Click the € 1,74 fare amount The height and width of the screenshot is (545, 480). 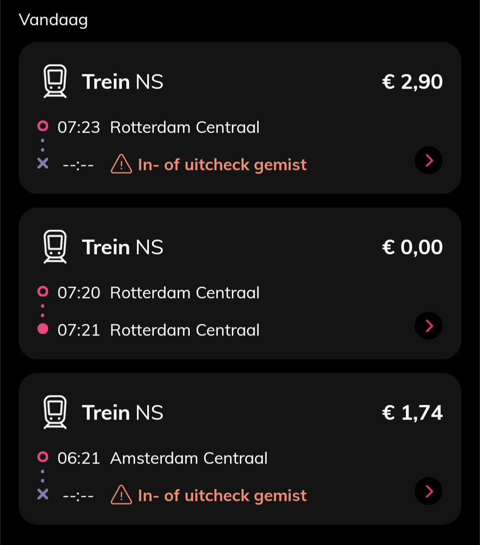click(x=412, y=413)
